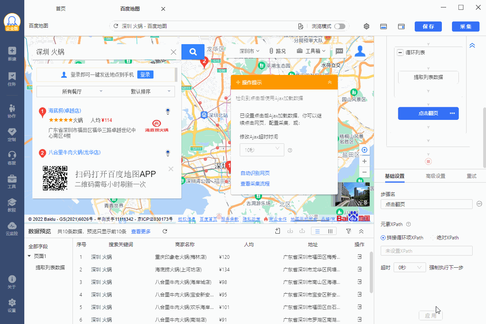Click the map locate-me target icon
This screenshot has height=324, width=486.
coord(364,150)
